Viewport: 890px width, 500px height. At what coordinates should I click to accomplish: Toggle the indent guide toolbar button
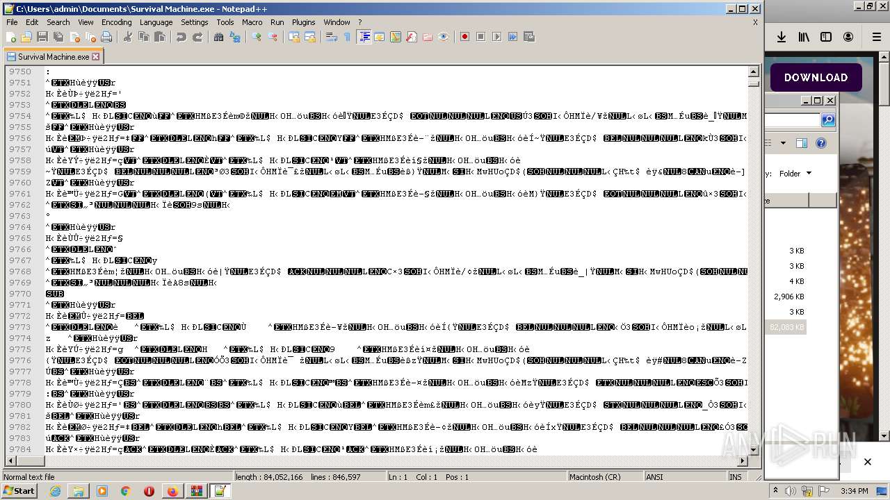(x=364, y=37)
